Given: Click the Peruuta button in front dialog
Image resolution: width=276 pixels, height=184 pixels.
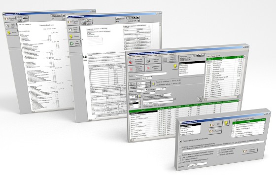Looking at the screenshot, I should click(x=215, y=132).
